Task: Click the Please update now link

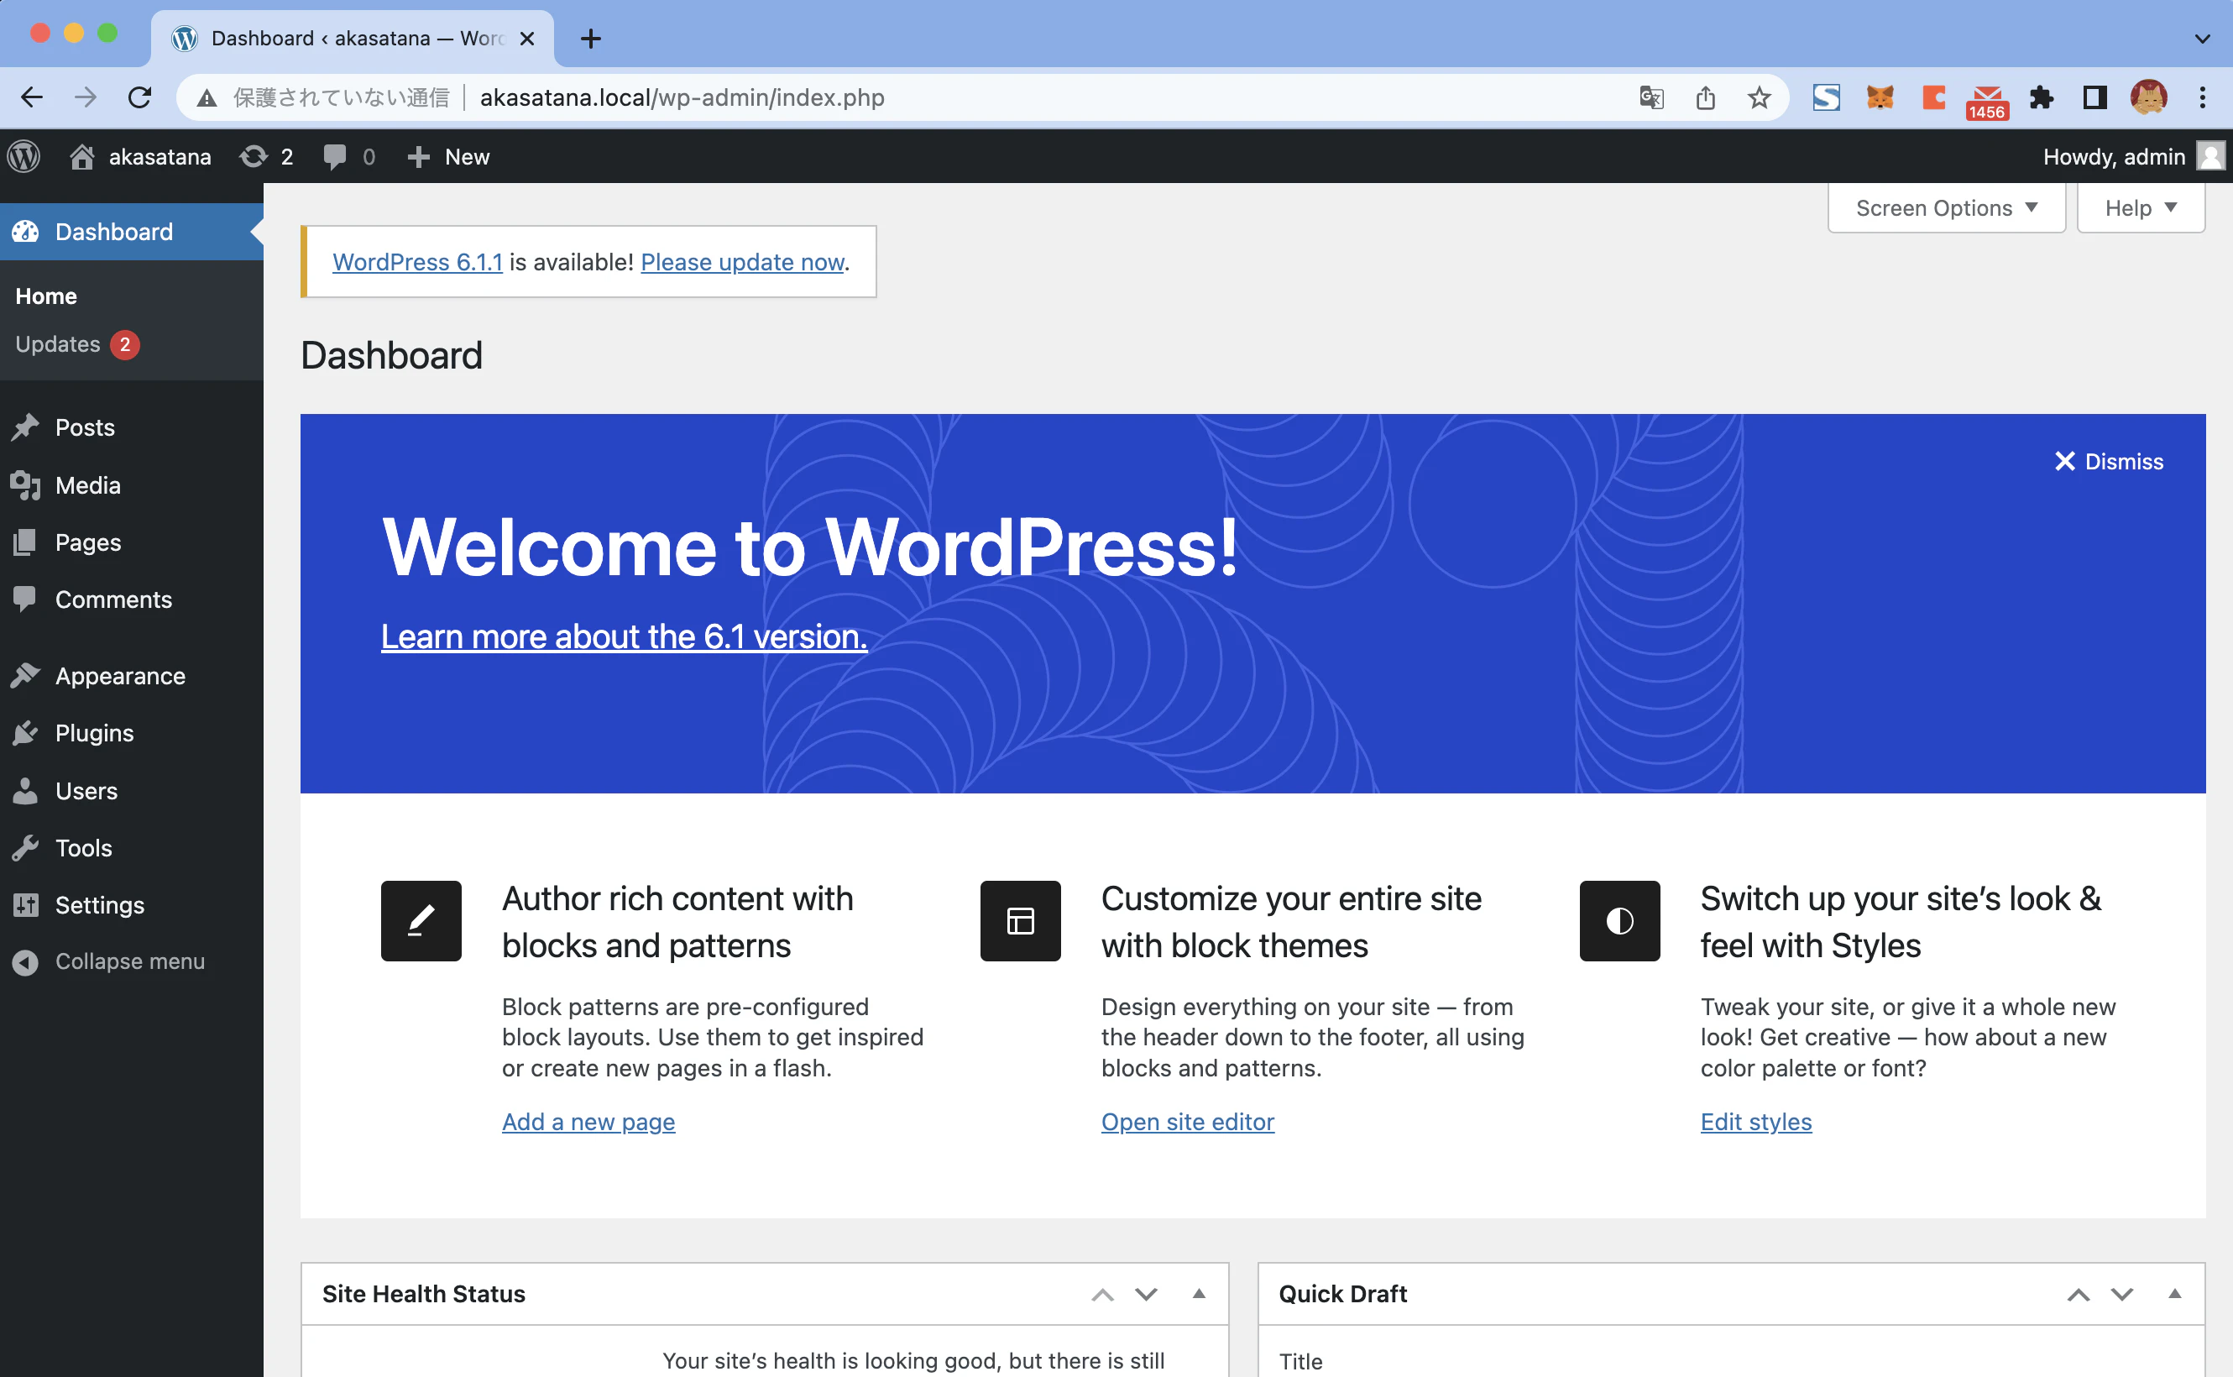Action: [742, 262]
